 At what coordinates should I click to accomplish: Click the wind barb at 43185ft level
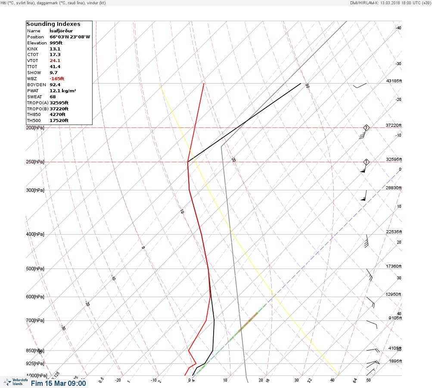[x=360, y=85]
